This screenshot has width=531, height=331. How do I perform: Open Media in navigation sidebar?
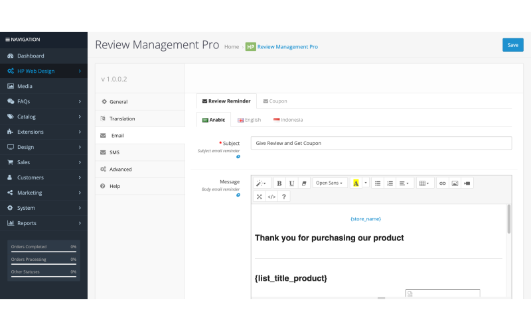44,86
